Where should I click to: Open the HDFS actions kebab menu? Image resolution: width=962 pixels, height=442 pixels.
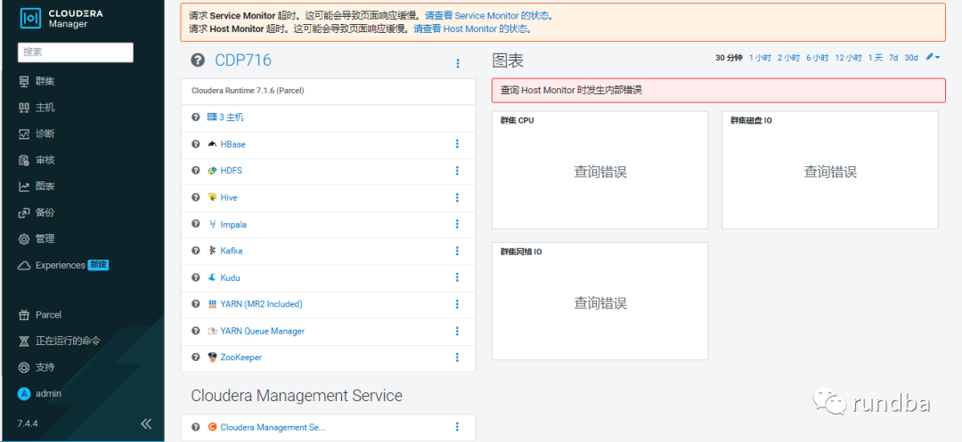point(457,171)
